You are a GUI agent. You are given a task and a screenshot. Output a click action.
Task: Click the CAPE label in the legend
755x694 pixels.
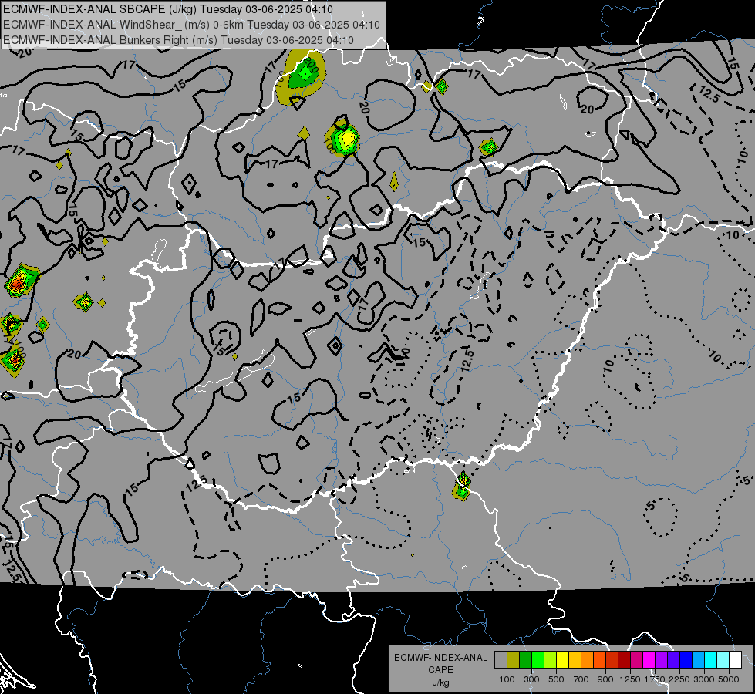(x=440, y=670)
